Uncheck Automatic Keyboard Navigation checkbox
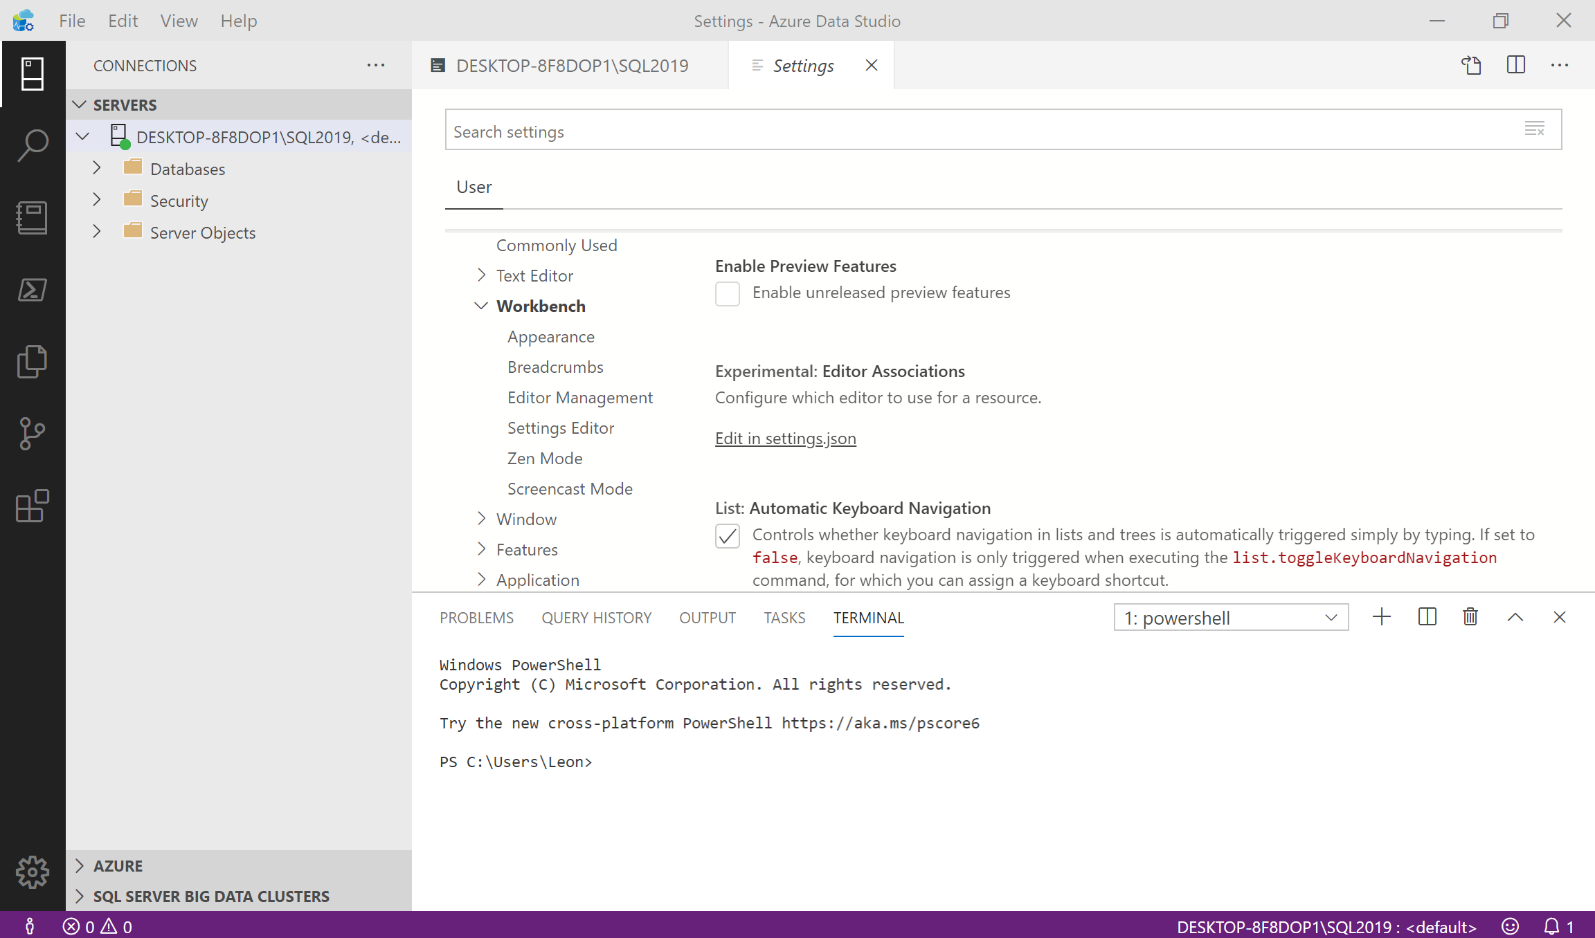Screen dimensions: 1595x938 tap(728, 536)
